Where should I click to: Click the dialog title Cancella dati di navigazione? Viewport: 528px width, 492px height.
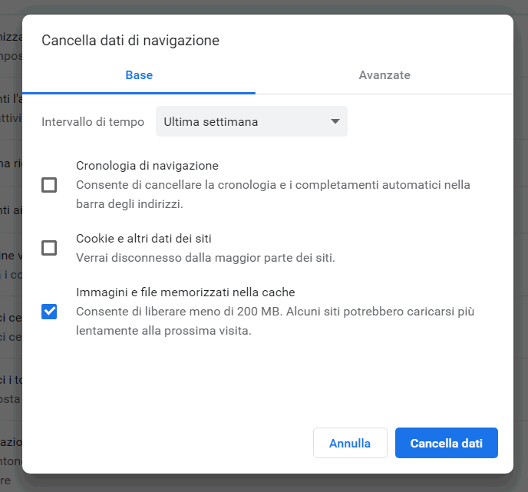point(130,41)
